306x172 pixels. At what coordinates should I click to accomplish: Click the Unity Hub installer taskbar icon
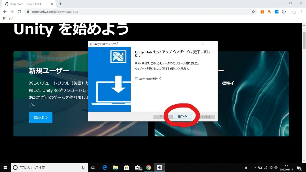click(x=159, y=167)
